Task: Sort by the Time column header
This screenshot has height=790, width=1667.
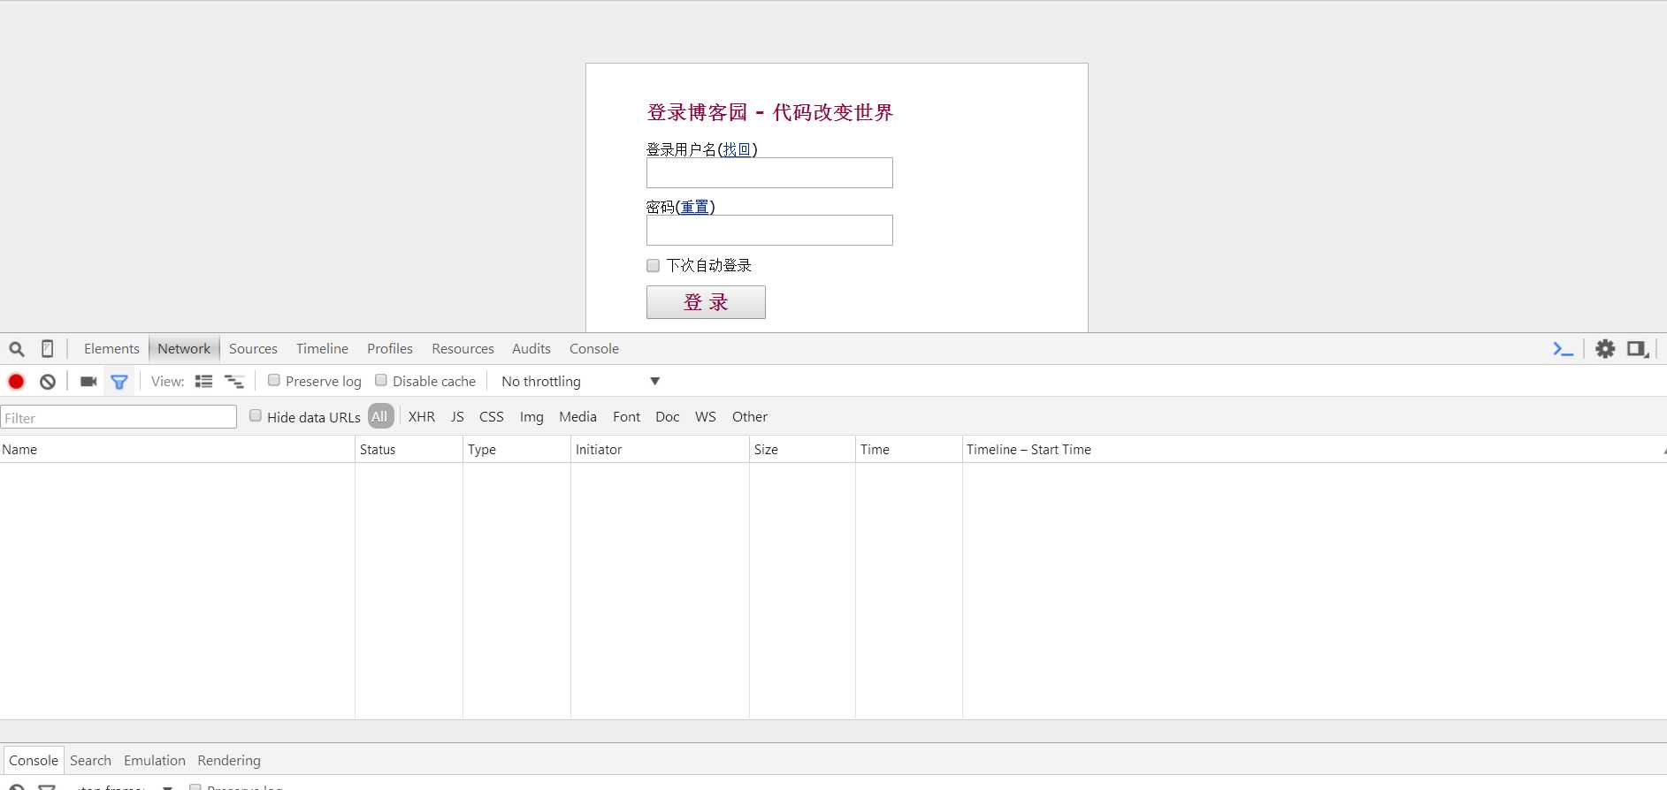Action: click(908, 450)
